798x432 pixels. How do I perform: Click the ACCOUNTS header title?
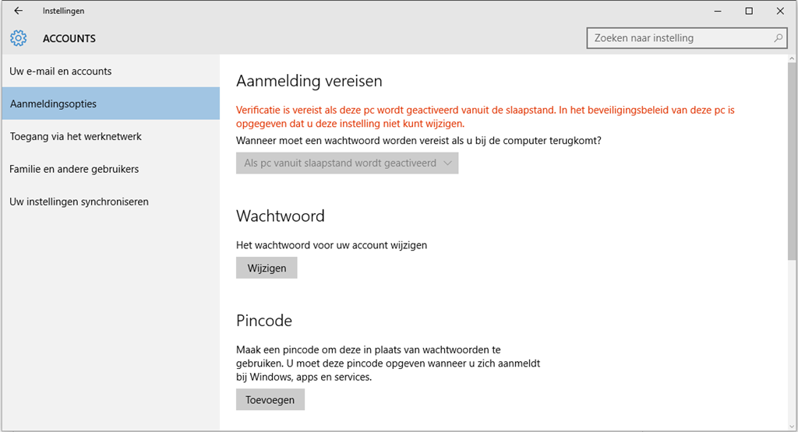tap(69, 39)
